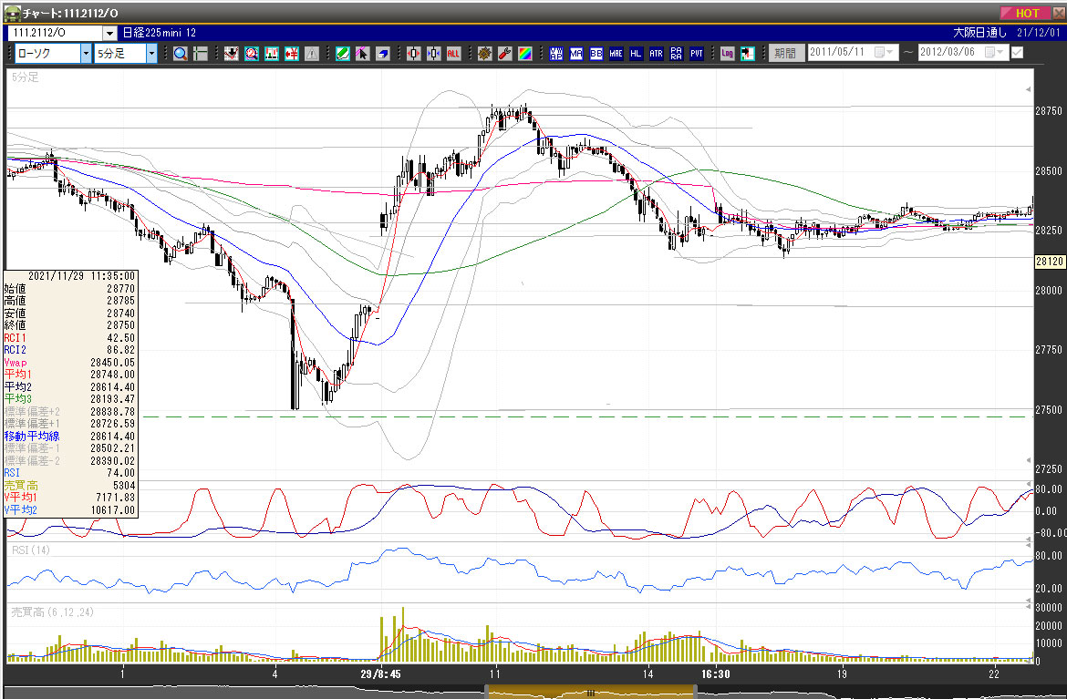Click the RSI(14) panel label

click(x=31, y=550)
